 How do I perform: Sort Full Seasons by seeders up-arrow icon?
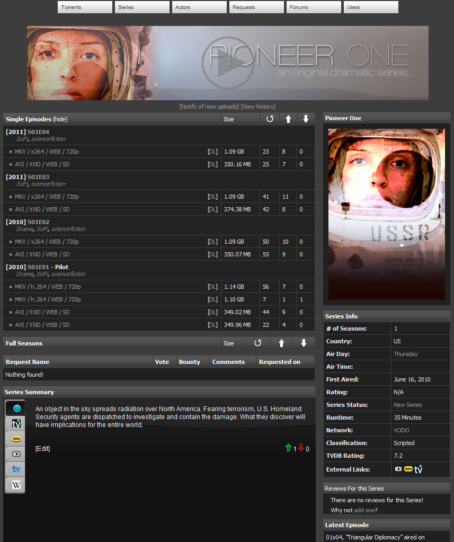tap(281, 343)
